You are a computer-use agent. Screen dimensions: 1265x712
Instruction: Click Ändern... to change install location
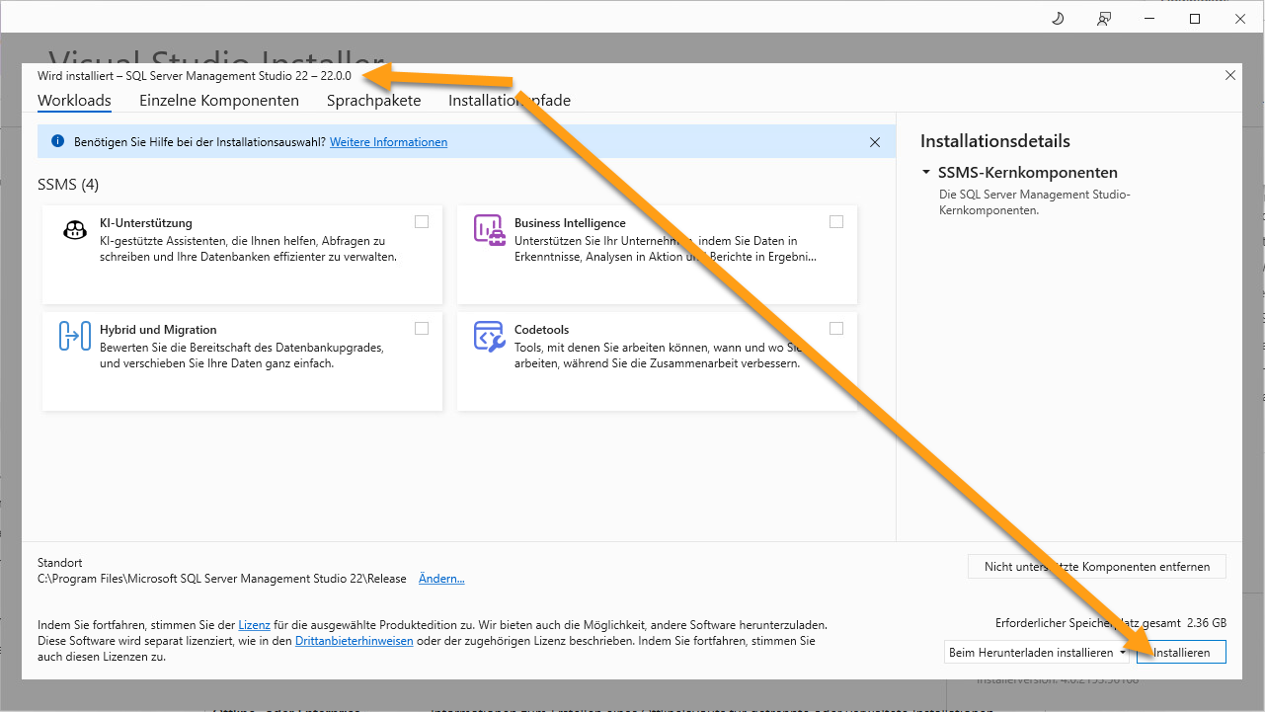(441, 579)
